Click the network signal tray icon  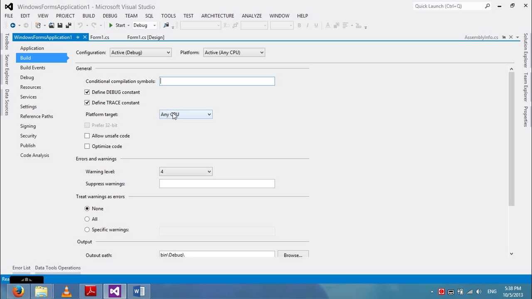pyautogui.click(x=470, y=292)
